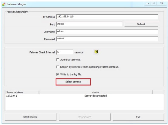Click the Start Service button

click(30, 117)
